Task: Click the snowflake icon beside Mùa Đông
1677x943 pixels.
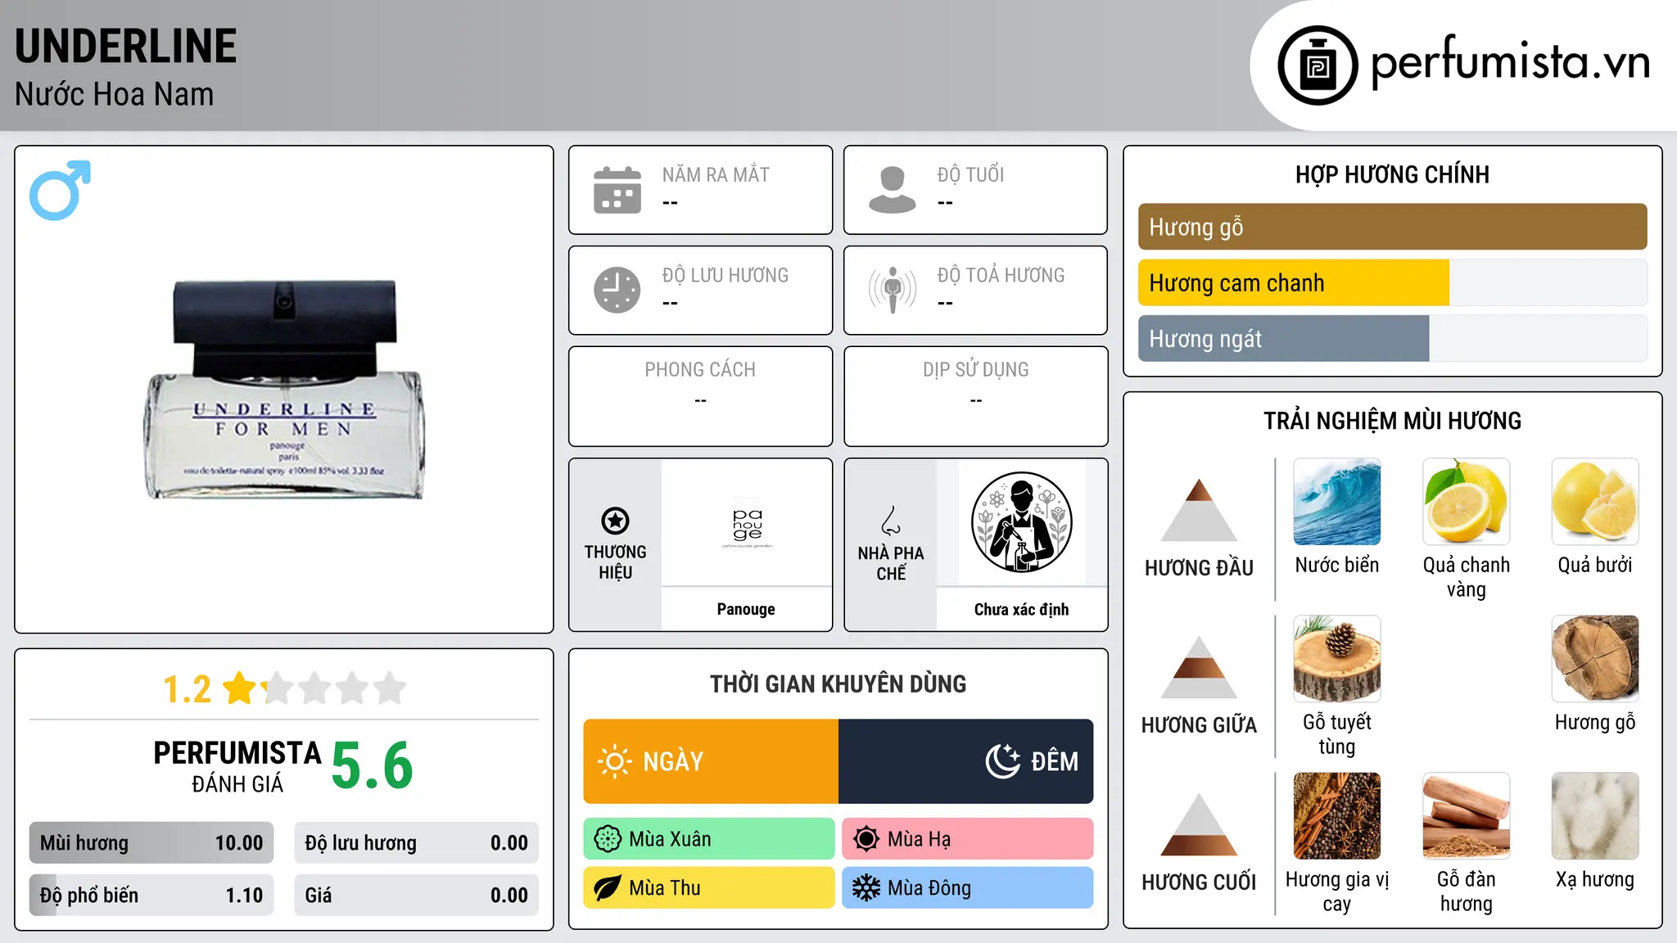Action: (866, 888)
